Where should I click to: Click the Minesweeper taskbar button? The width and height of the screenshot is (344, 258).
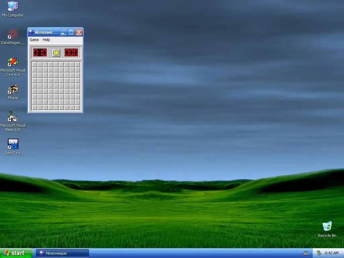click(x=62, y=253)
